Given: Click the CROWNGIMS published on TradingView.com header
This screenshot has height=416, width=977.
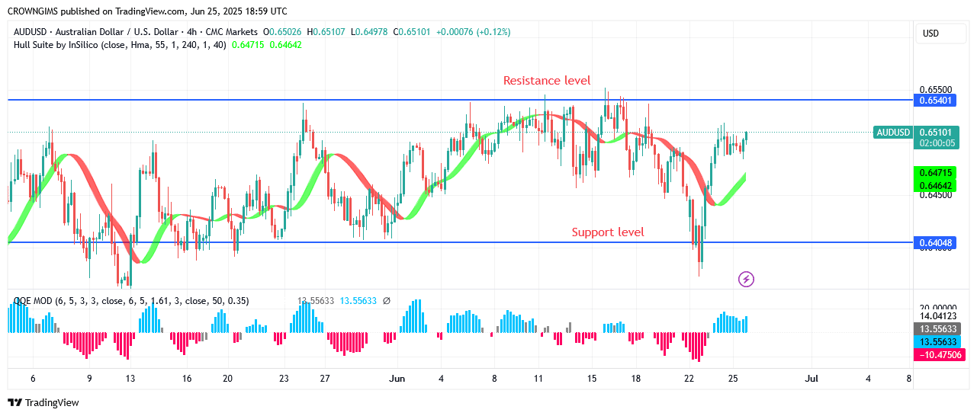Looking at the screenshot, I should point(147,11).
